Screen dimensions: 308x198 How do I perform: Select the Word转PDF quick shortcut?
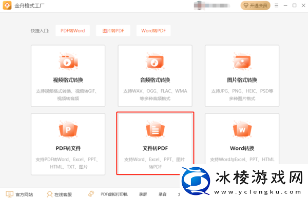(x=153, y=31)
